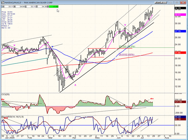
Task: Click the black 34.39 last price tag
Action: pyautogui.click(x=180, y=8)
